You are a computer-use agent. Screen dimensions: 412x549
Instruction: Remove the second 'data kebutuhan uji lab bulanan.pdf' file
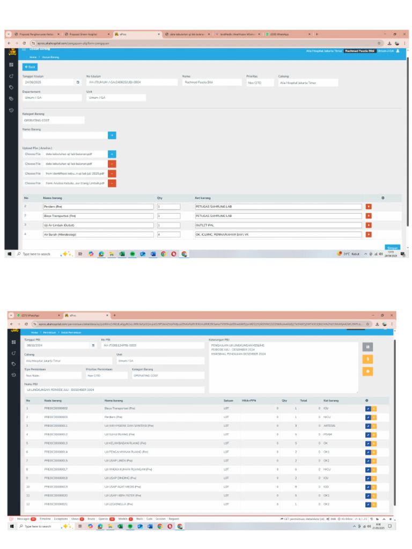point(112,164)
